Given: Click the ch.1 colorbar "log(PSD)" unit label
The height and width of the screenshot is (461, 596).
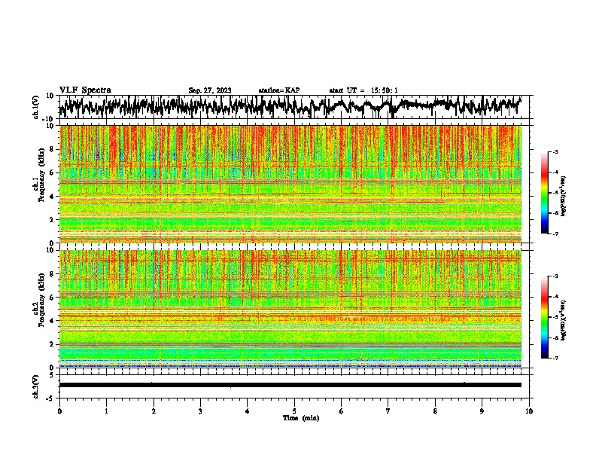Looking at the screenshot, I should tap(564, 197).
